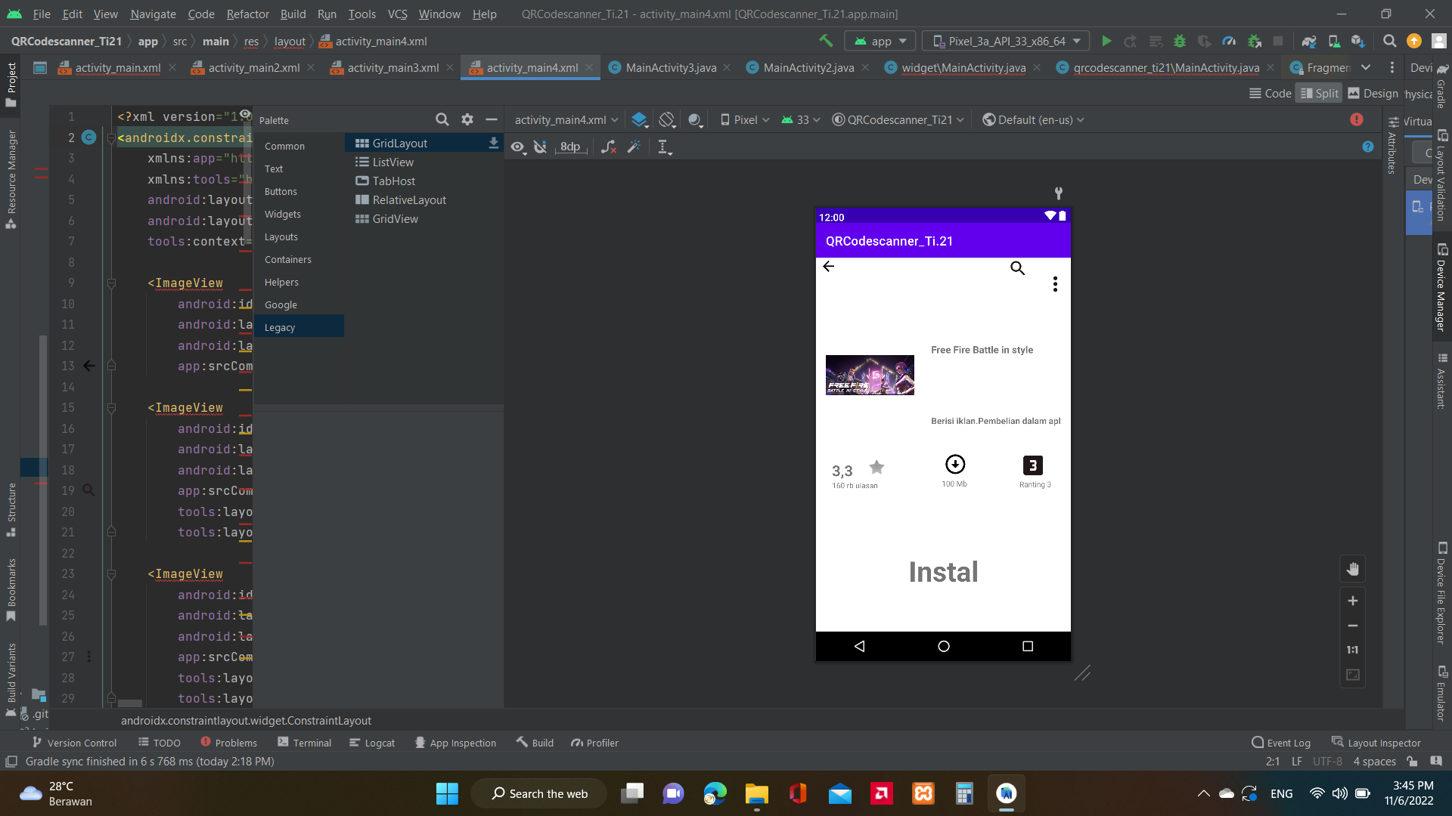Open the app run configuration dropdown
1452x816 pixels.
tap(880, 41)
